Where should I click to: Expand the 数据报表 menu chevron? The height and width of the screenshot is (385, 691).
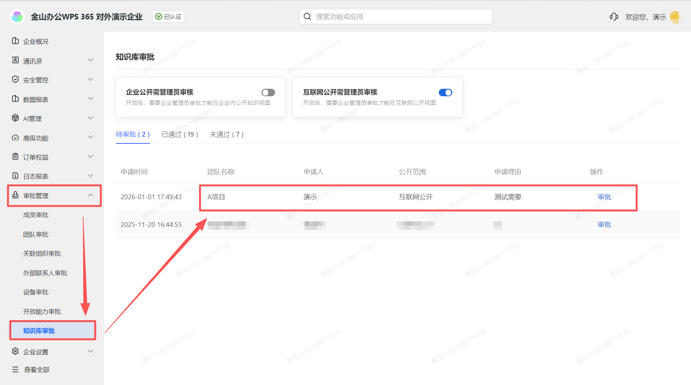click(x=91, y=99)
